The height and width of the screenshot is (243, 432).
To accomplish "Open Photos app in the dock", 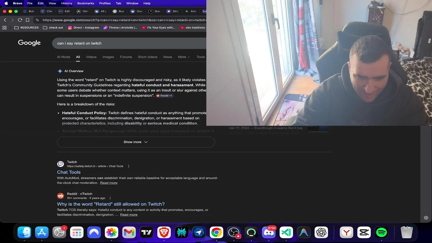I will 111,232.
